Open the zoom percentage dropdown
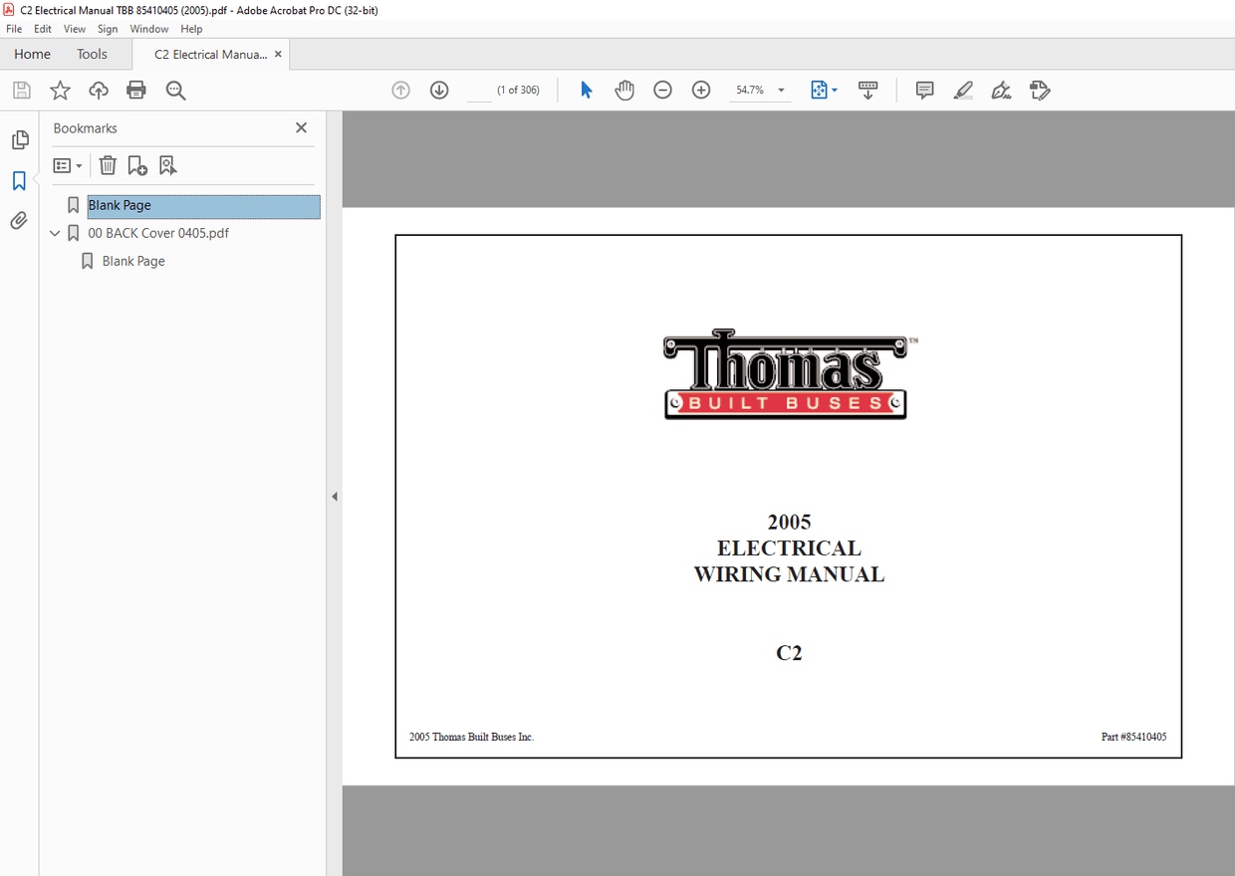Viewport: 1235px width, 876px height. tap(781, 90)
